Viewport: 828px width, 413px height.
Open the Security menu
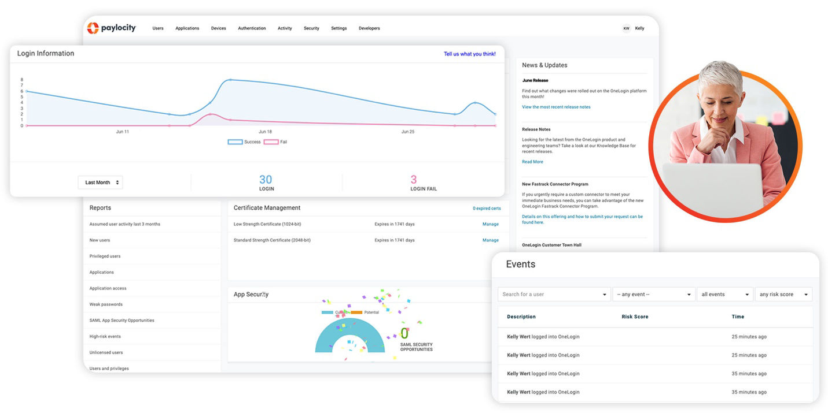311,28
